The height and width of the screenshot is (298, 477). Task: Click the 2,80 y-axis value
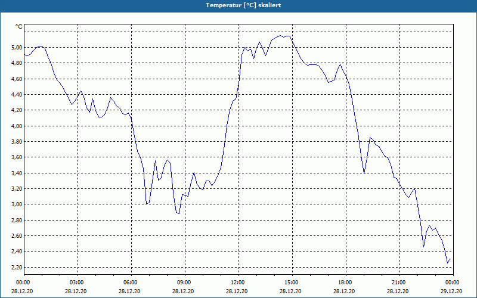point(17,220)
